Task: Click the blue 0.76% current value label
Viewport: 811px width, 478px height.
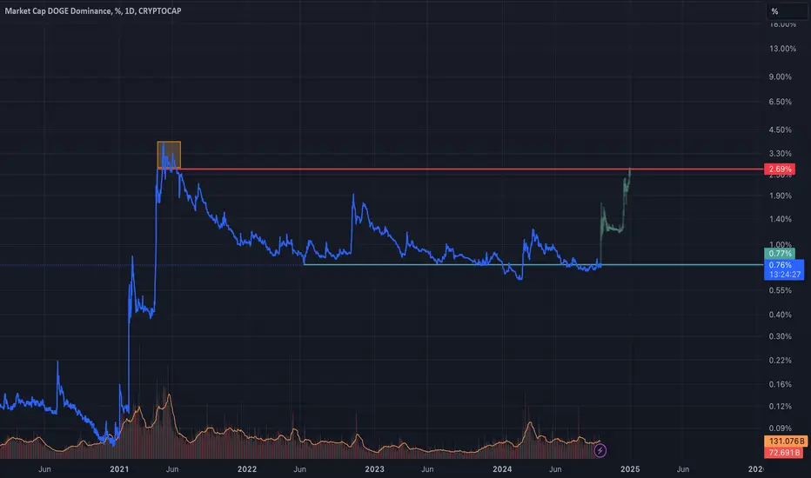Action: point(780,265)
